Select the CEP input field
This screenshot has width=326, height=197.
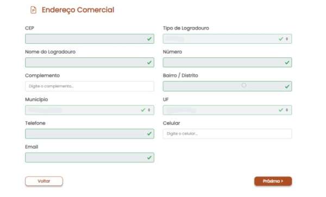coord(90,39)
